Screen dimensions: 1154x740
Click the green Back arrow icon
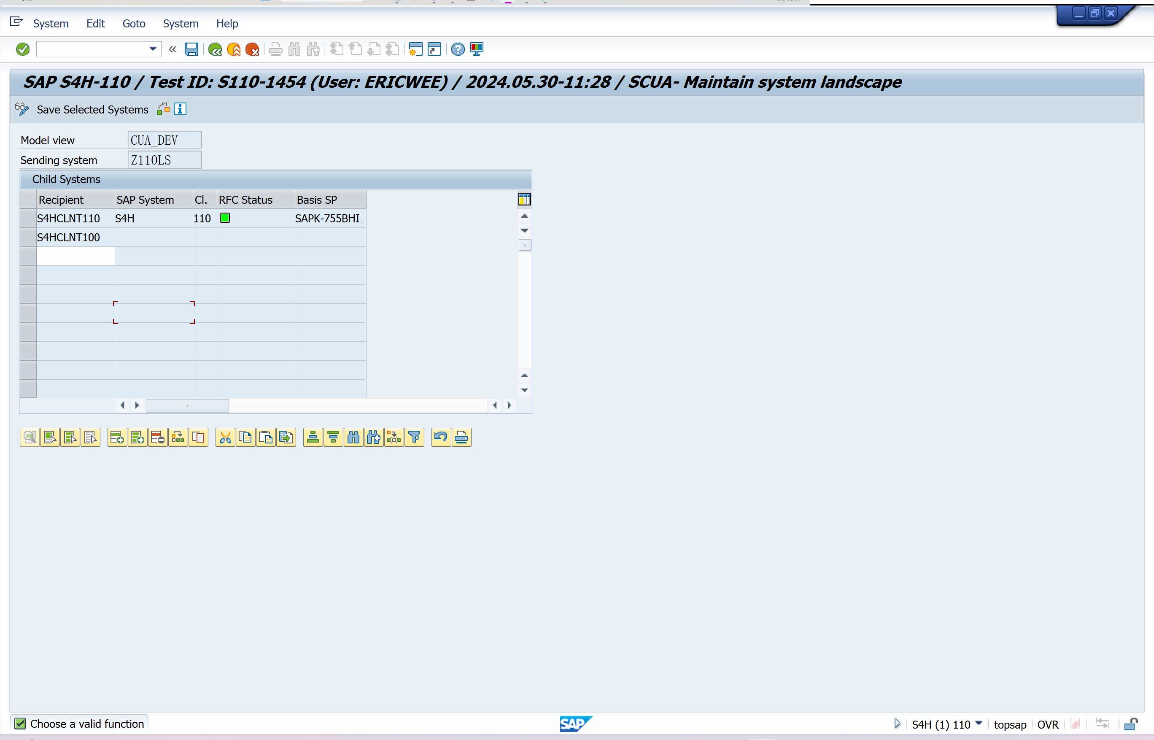(x=215, y=49)
